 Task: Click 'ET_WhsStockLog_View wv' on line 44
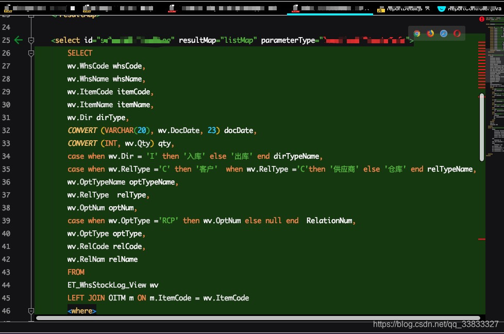click(113, 285)
